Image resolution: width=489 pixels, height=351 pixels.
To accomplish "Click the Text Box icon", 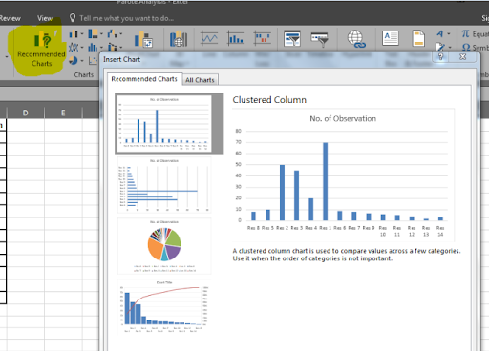I will (x=391, y=38).
